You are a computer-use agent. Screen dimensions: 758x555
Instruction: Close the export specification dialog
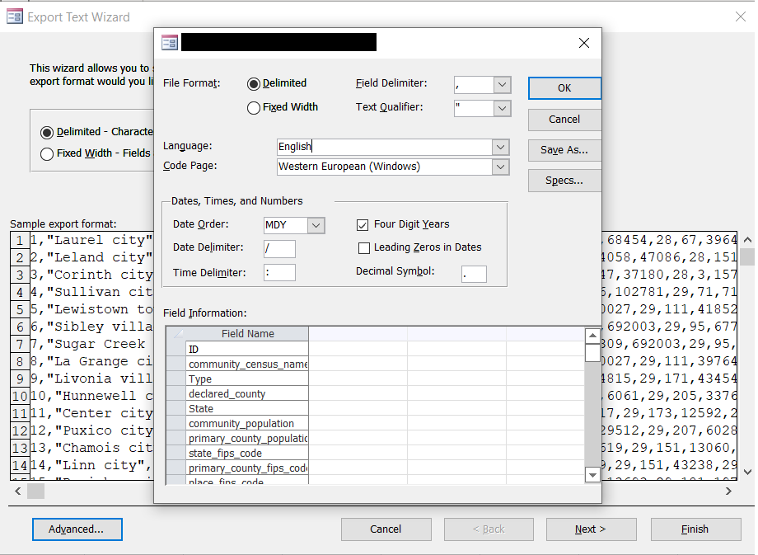(x=583, y=43)
